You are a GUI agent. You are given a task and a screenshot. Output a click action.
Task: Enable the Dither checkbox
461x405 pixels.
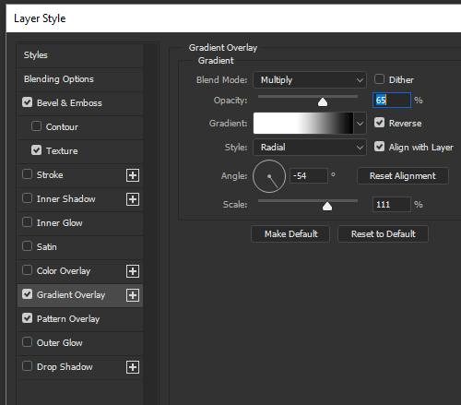pos(379,79)
